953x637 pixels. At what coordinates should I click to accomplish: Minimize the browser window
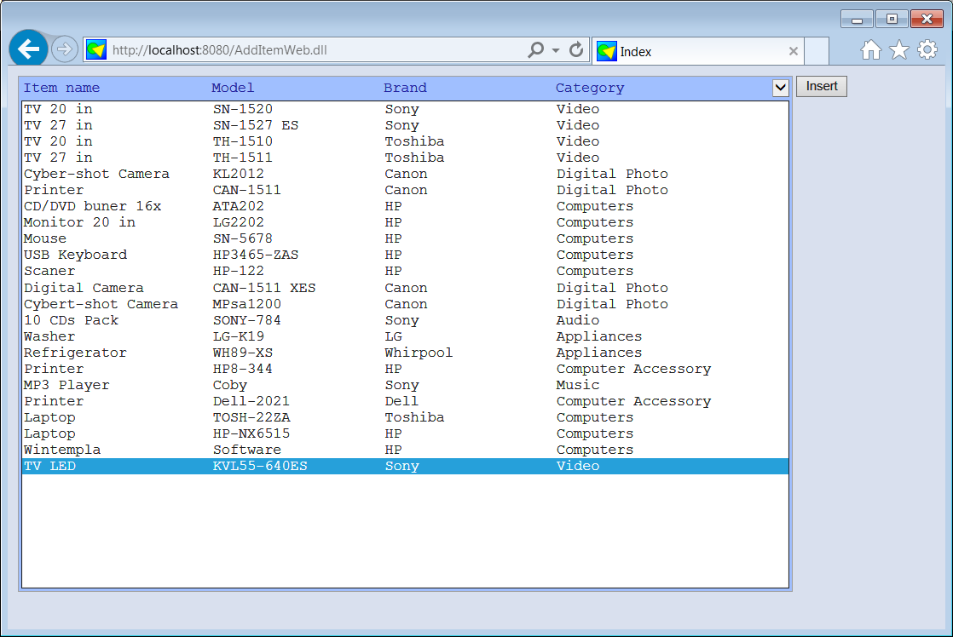(x=857, y=19)
